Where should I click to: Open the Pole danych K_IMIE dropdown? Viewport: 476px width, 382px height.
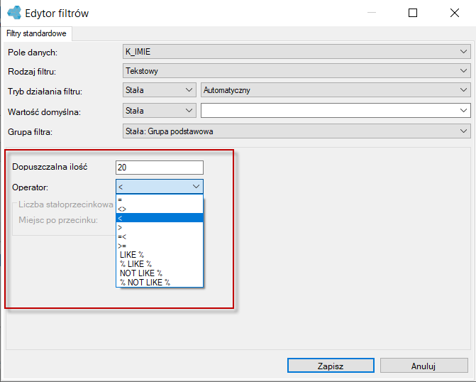297,52
